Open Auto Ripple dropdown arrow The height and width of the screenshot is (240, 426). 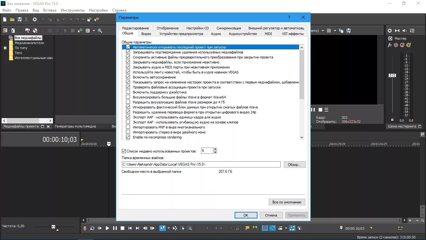tap(286, 228)
